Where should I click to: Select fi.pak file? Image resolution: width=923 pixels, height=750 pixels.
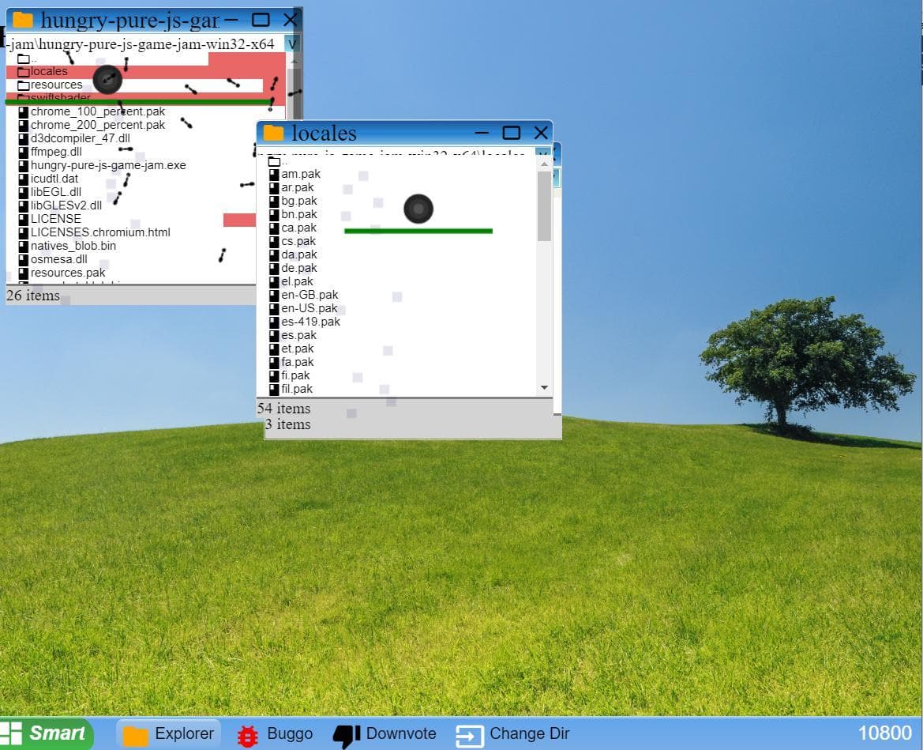pos(290,376)
